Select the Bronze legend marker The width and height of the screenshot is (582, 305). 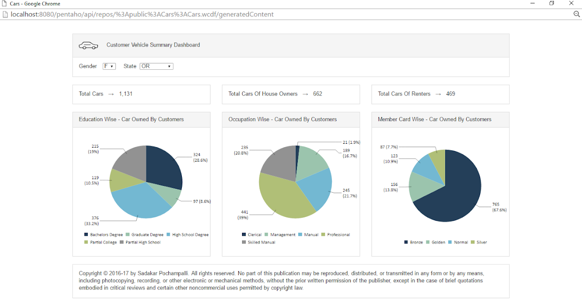[x=406, y=242]
